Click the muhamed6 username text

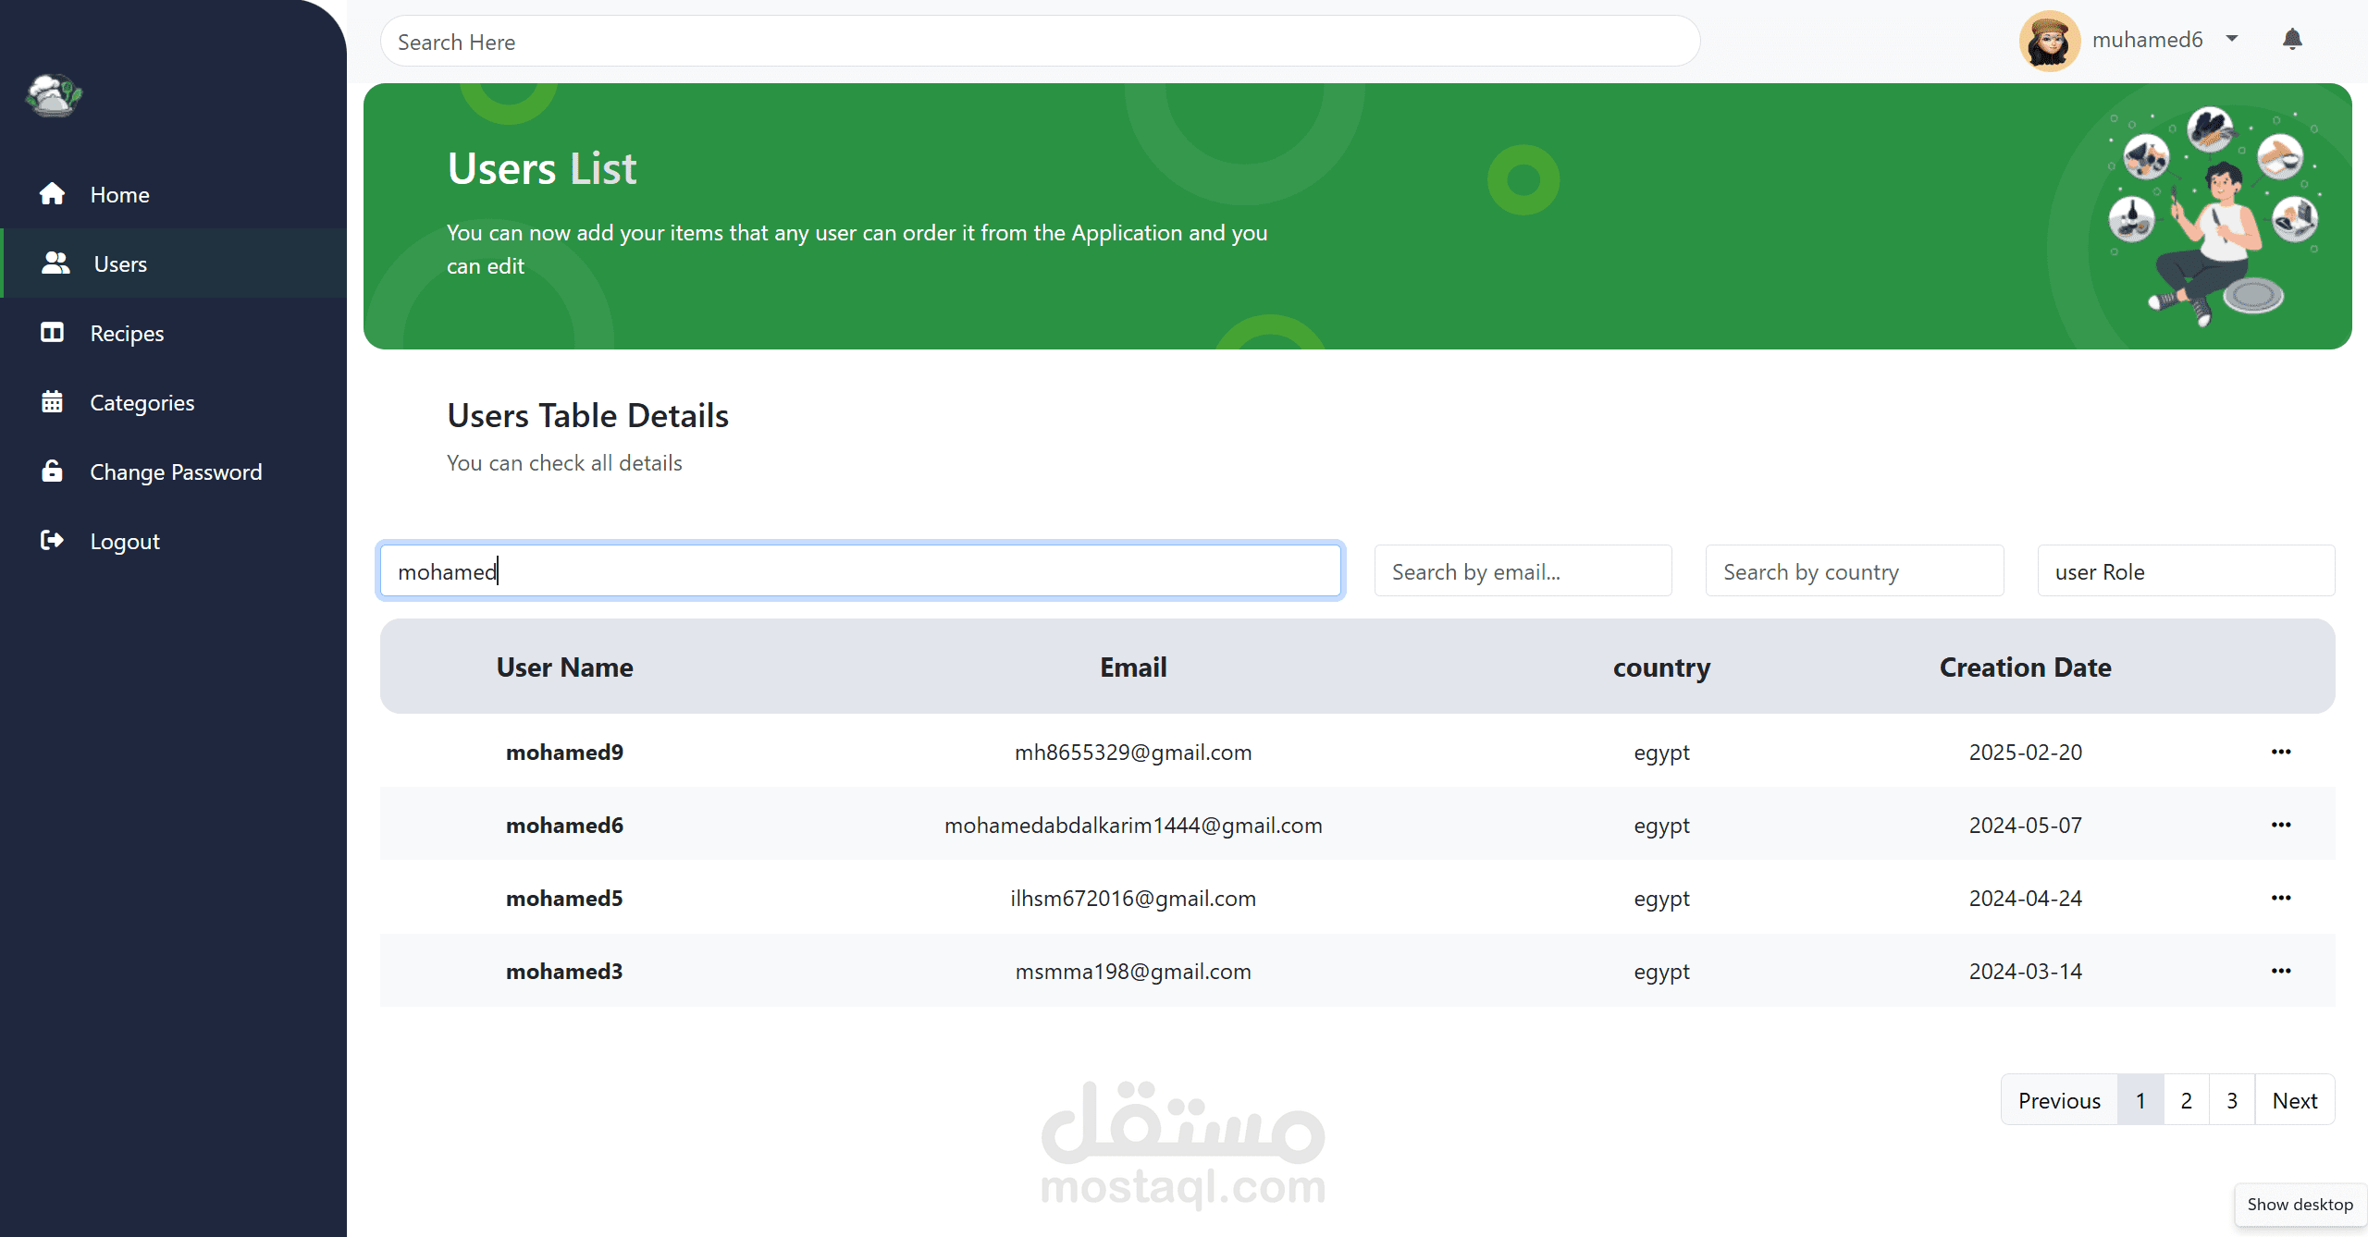coord(2148,40)
